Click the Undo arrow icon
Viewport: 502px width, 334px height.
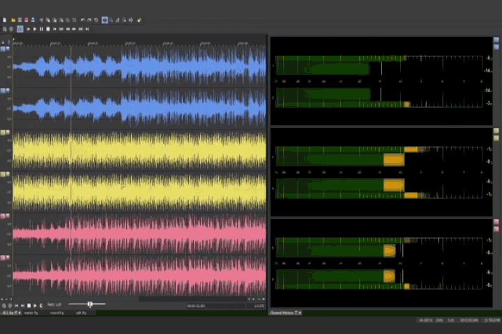(x=82, y=20)
